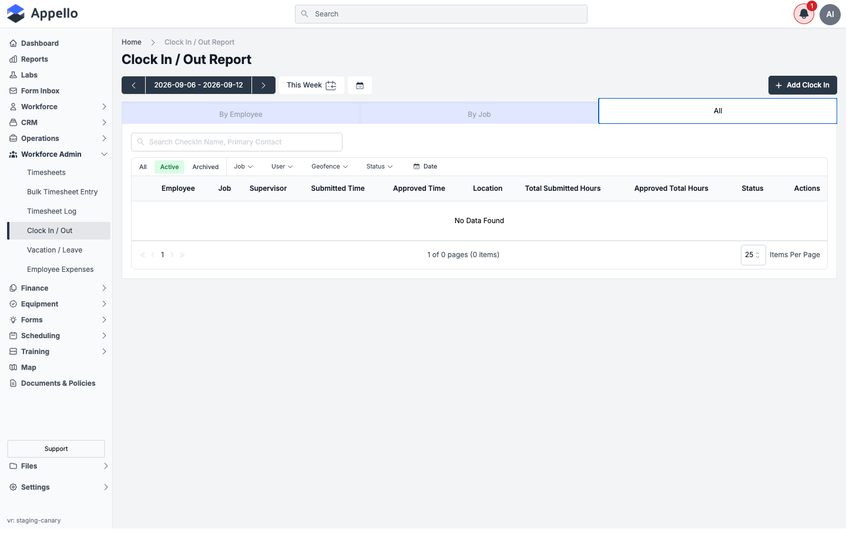
Task: Click the Appello logo
Action: (42, 14)
